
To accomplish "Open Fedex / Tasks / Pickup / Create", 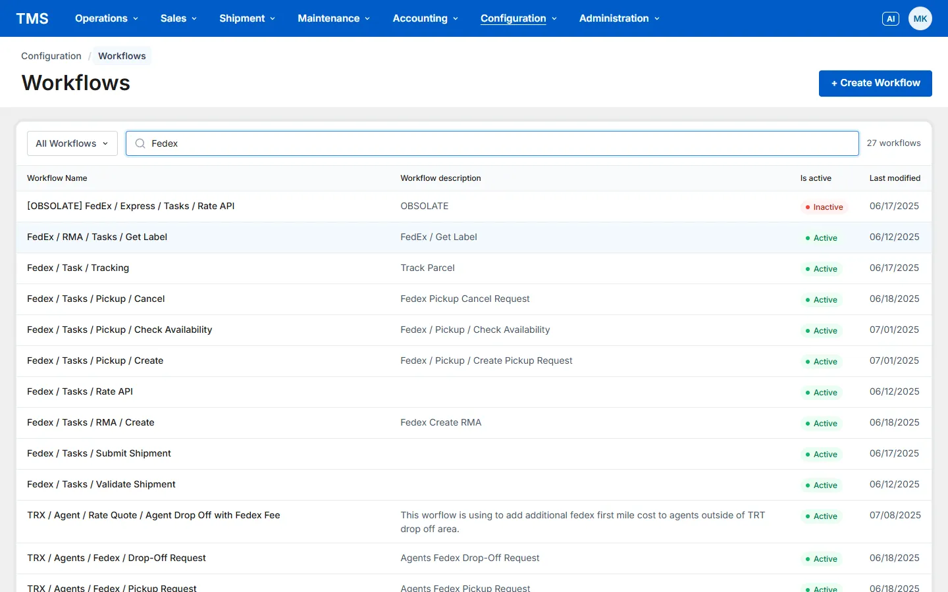I will pos(95,360).
